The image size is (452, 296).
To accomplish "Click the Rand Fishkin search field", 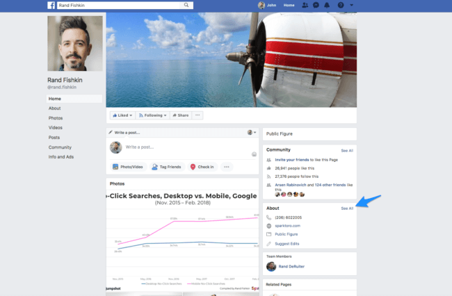I will pos(120,5).
